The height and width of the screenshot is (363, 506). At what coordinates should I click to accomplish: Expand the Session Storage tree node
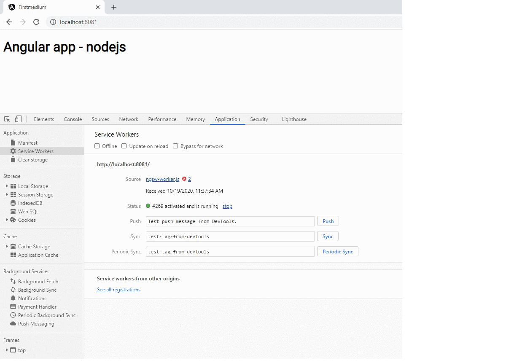(x=7, y=195)
